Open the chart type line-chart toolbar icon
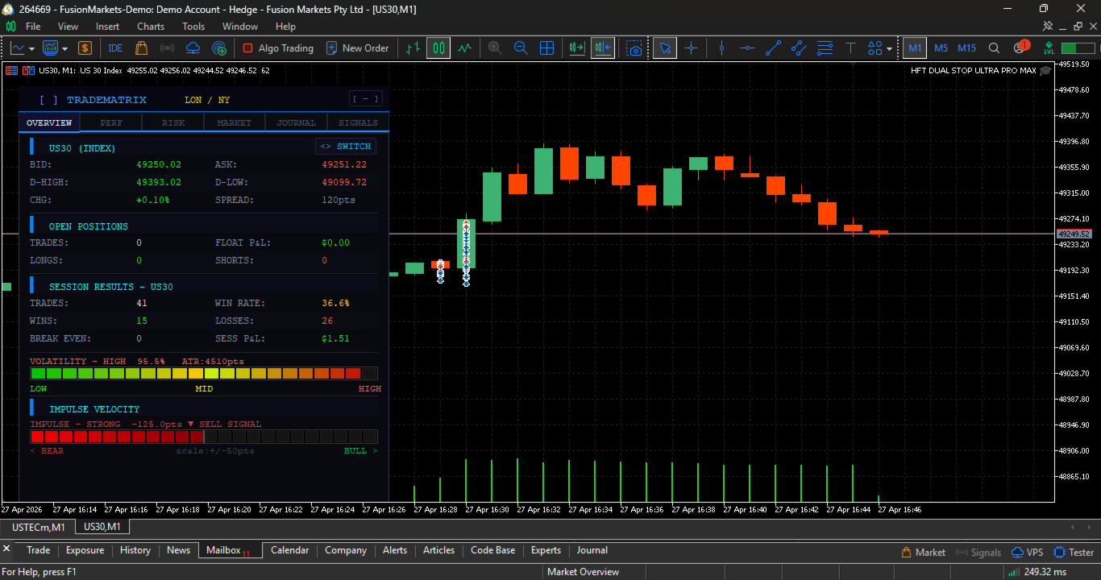The width and height of the screenshot is (1101, 580). [18, 48]
